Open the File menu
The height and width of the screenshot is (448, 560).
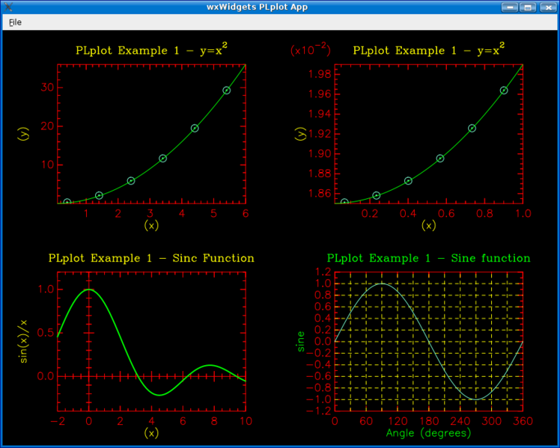[x=15, y=22]
